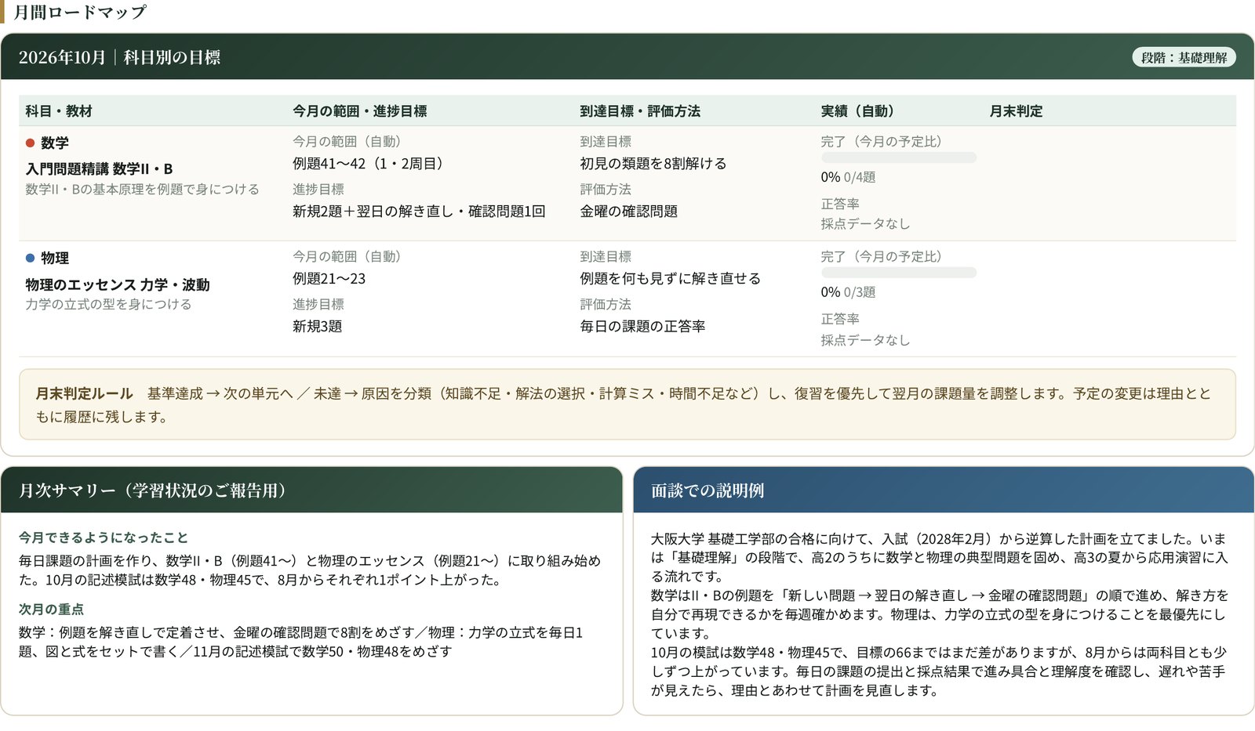Select the 月間ロードマップ page title

click(x=80, y=12)
